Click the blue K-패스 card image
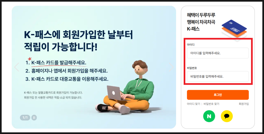This screenshot has height=134, width=264. point(234,27)
